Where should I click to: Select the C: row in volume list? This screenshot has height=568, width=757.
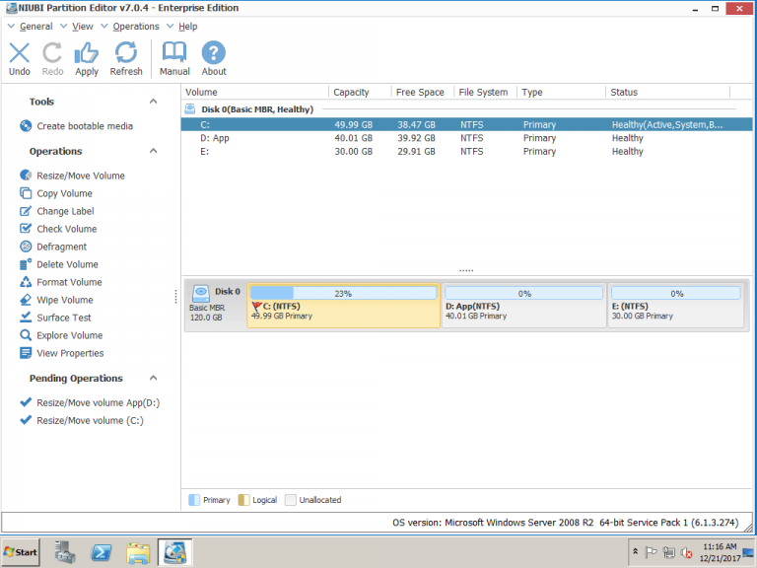pyautogui.click(x=466, y=124)
